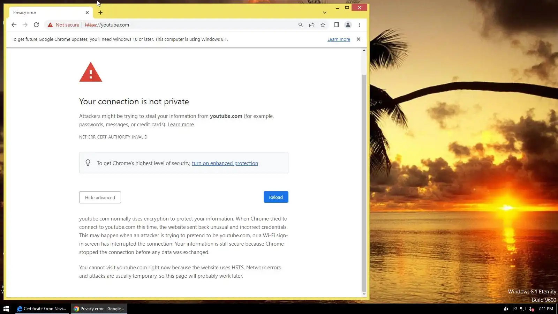Viewport: 558px width, 314px height.
Task: Click the page scrollbar down arrow
Action: 364,294
